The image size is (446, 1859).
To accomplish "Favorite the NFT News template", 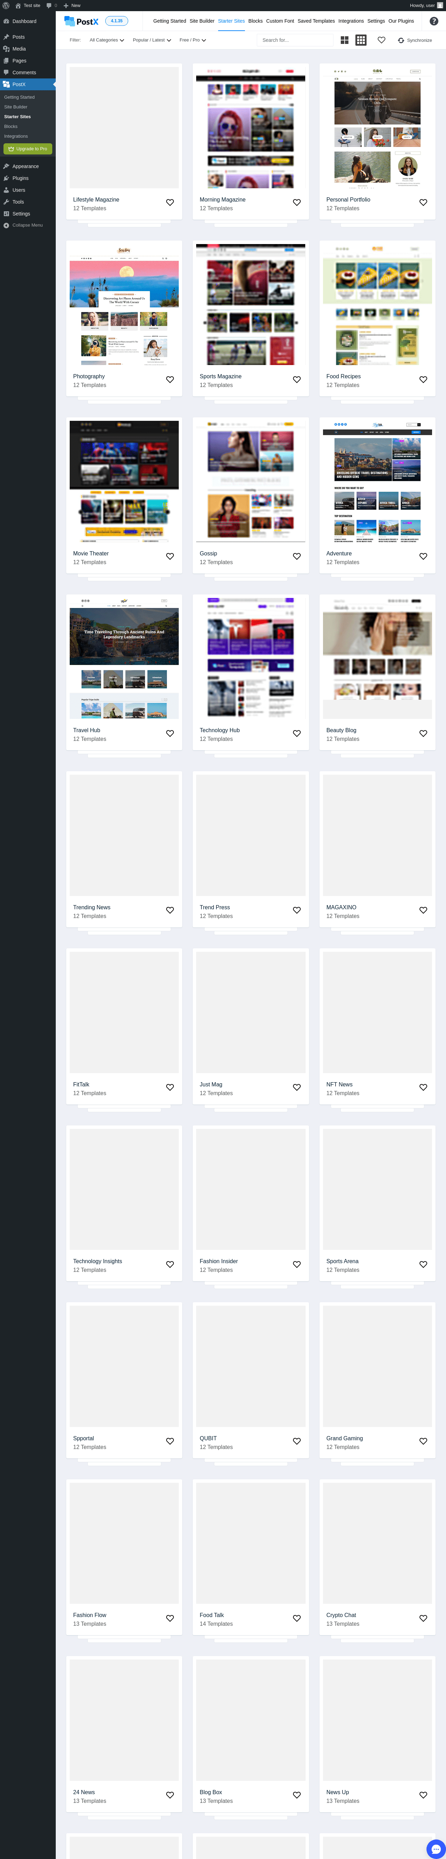I will pos(424,1087).
